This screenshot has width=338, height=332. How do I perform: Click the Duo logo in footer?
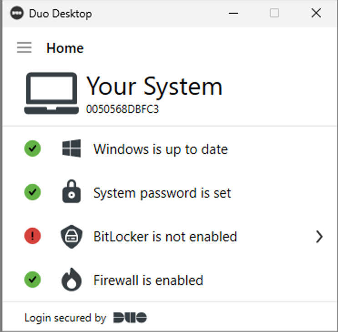click(130, 317)
